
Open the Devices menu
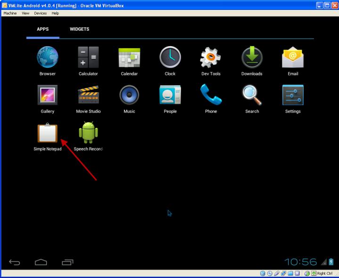41,13
